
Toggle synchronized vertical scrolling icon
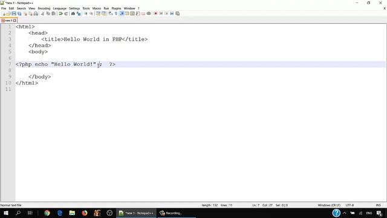98,13
